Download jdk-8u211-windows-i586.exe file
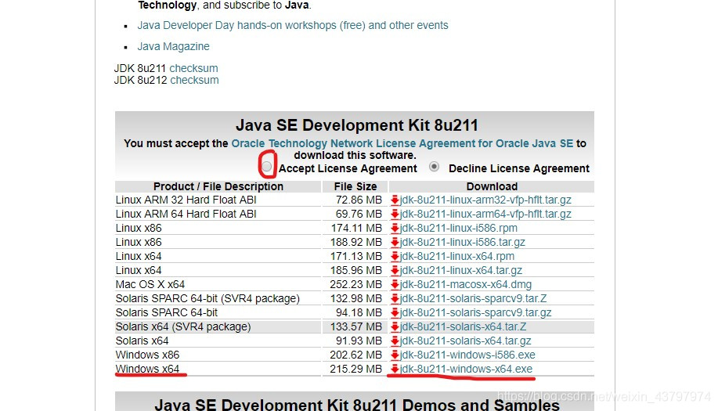Screen dimensions: 718x411 (467, 355)
